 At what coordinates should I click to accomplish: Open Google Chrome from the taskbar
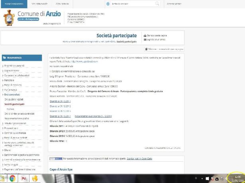tap(12, 179)
